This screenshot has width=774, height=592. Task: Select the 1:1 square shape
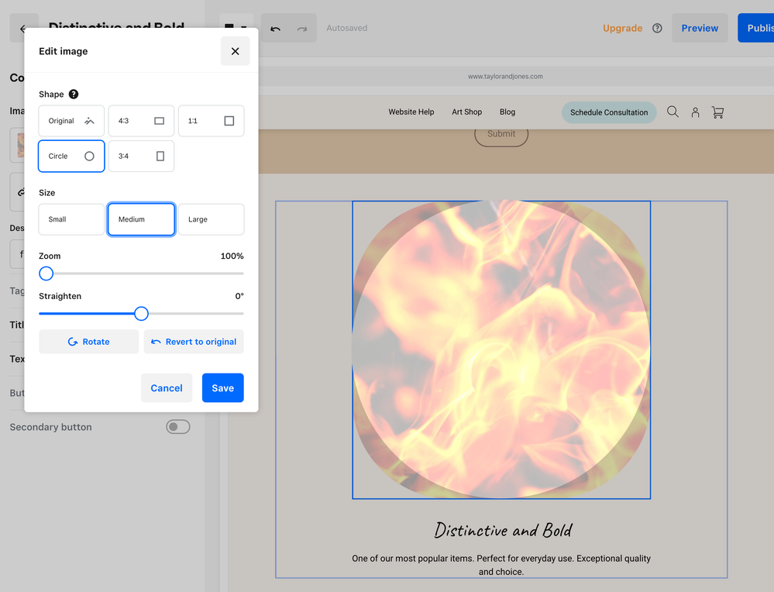(x=211, y=121)
